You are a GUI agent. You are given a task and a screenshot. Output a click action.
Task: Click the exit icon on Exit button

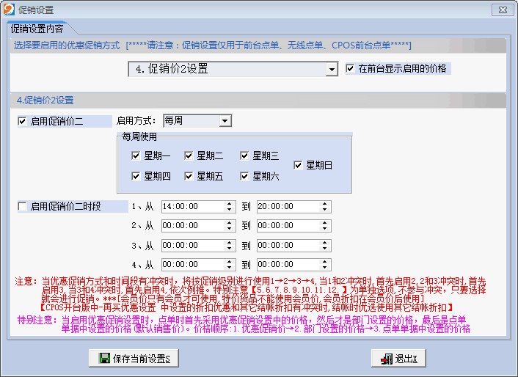387,359
